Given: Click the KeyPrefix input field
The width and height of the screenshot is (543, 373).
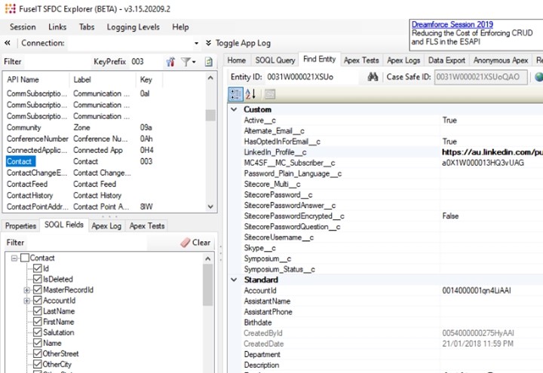Looking at the screenshot, I should click(x=146, y=62).
